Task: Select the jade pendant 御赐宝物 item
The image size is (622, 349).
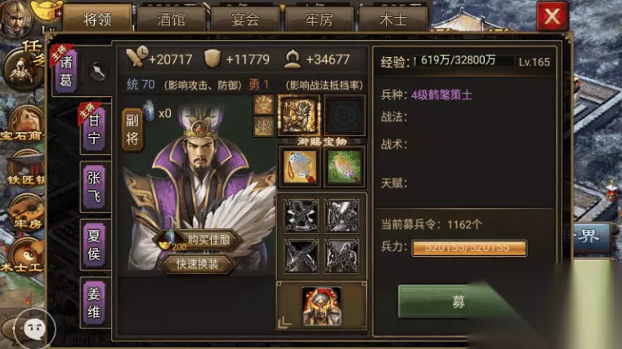Action: (x=299, y=166)
